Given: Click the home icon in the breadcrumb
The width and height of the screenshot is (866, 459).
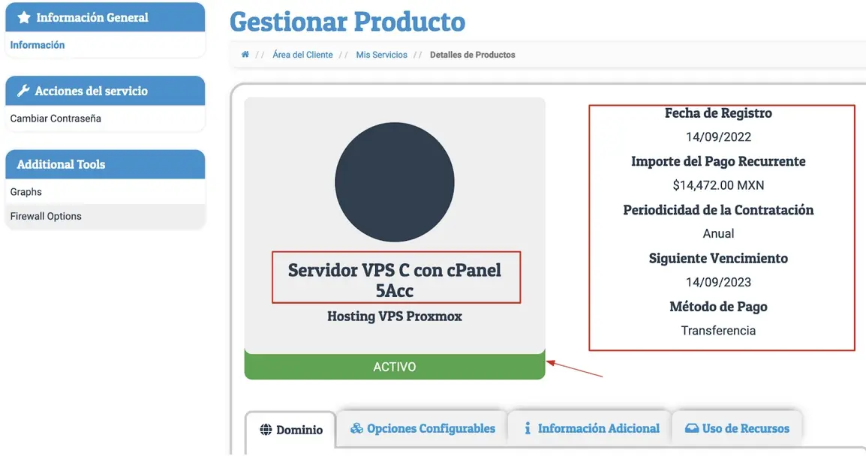Looking at the screenshot, I should pos(245,54).
